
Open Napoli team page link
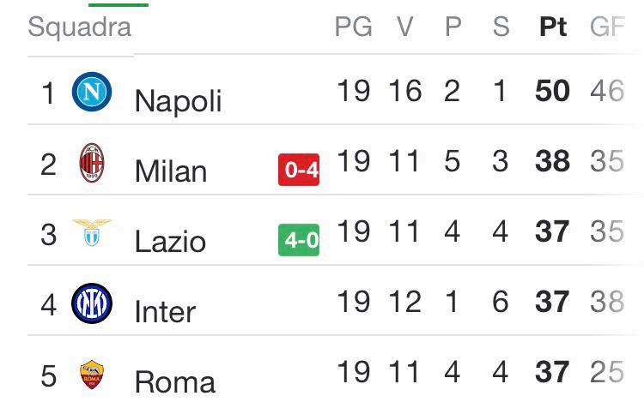coord(179,101)
